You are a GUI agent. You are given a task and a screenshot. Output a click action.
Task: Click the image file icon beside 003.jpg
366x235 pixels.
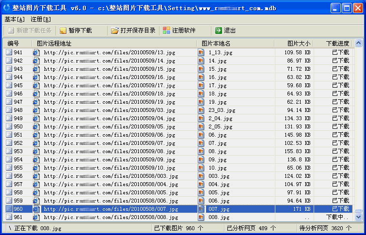click(x=201, y=176)
